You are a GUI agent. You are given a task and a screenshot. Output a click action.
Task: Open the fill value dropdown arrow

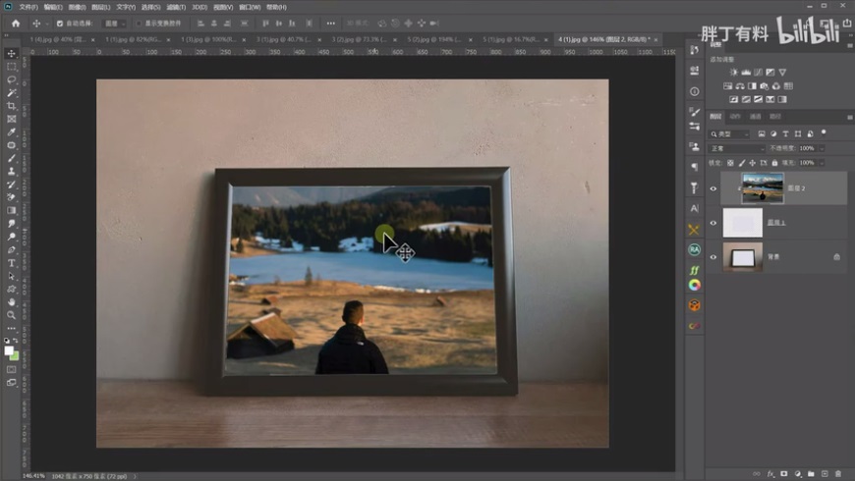point(822,163)
